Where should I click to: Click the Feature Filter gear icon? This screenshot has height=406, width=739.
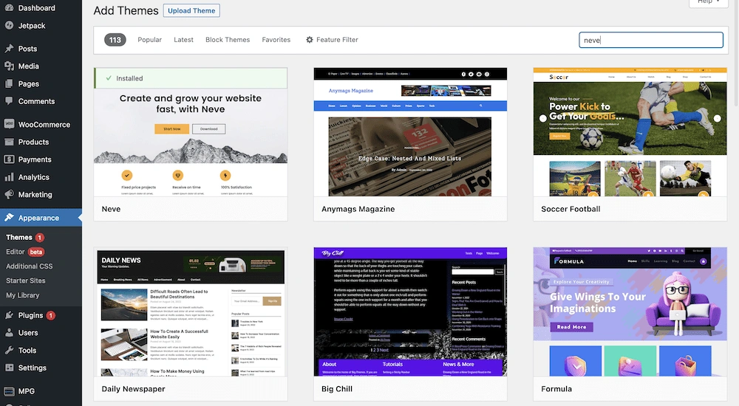pos(310,40)
